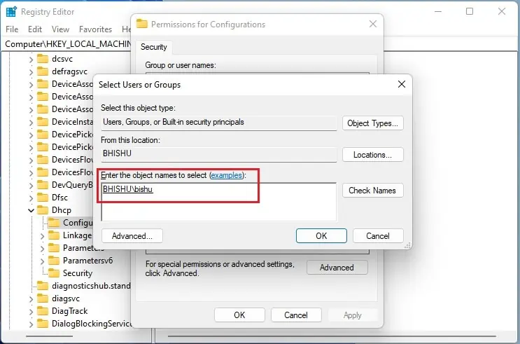This screenshot has height=344, width=520.
Task: Open the File menu in Registry Editor
Action: pos(12,29)
